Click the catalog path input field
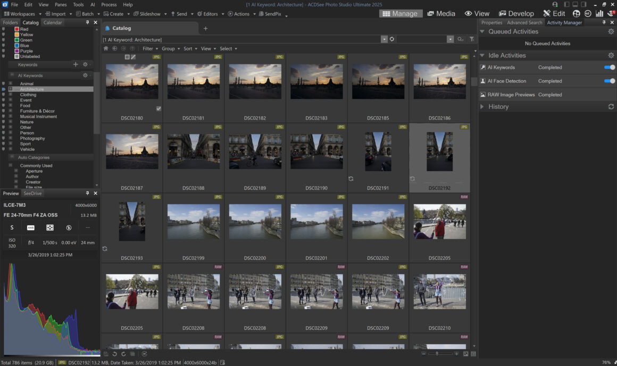Viewport: 617px width, 366px height. (x=241, y=39)
